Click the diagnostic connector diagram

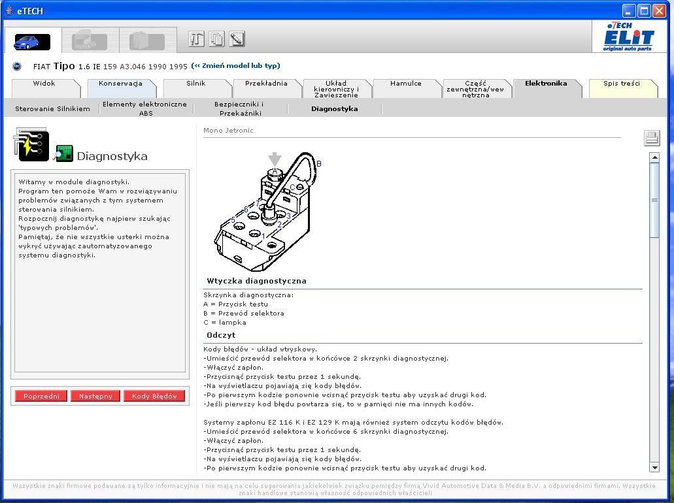click(267, 212)
